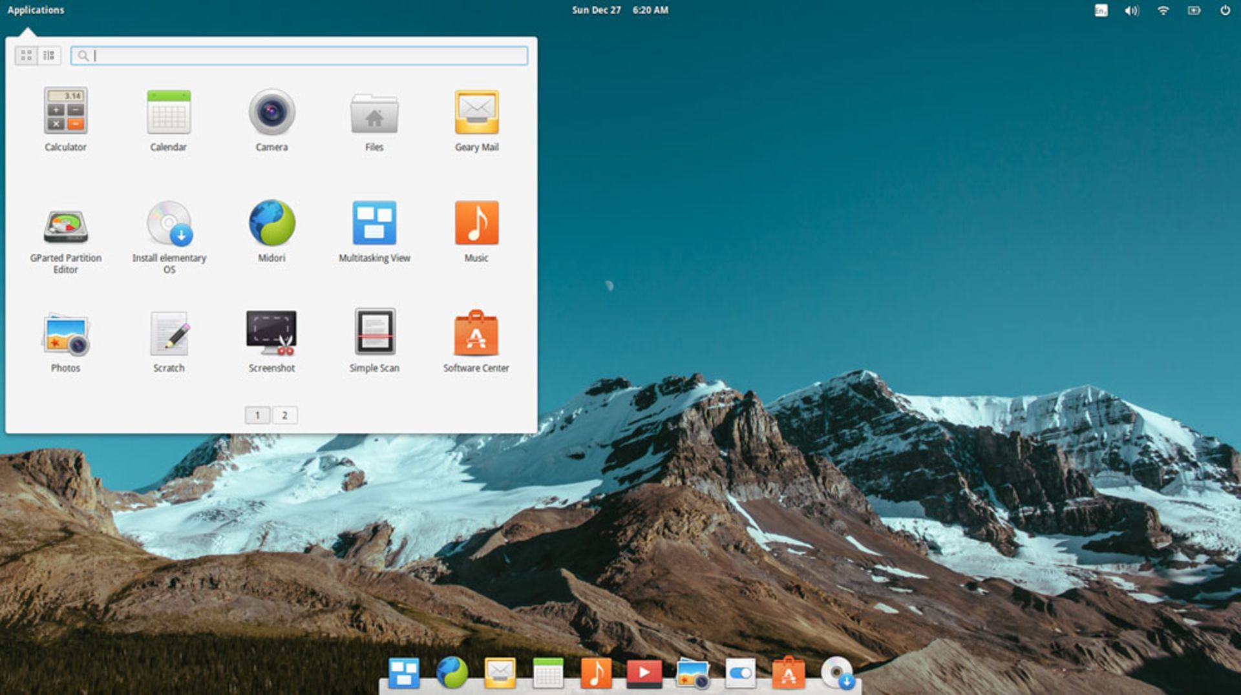Image resolution: width=1241 pixels, height=695 pixels.
Task: Click inside the app search field
Action: click(x=297, y=56)
